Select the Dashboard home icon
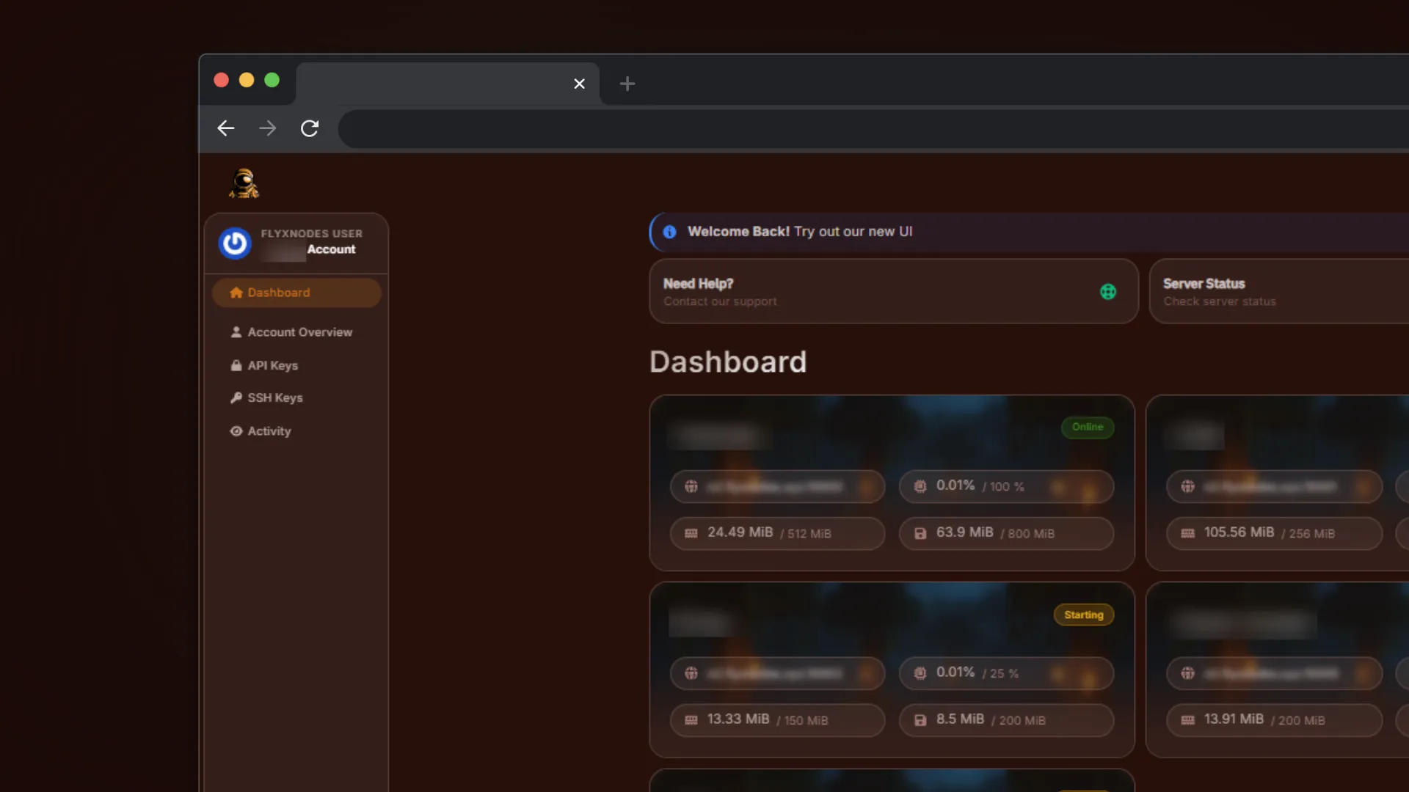The height and width of the screenshot is (792, 1409). coord(236,292)
